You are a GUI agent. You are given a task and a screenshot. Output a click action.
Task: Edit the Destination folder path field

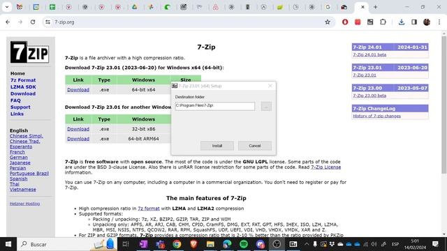click(215, 106)
